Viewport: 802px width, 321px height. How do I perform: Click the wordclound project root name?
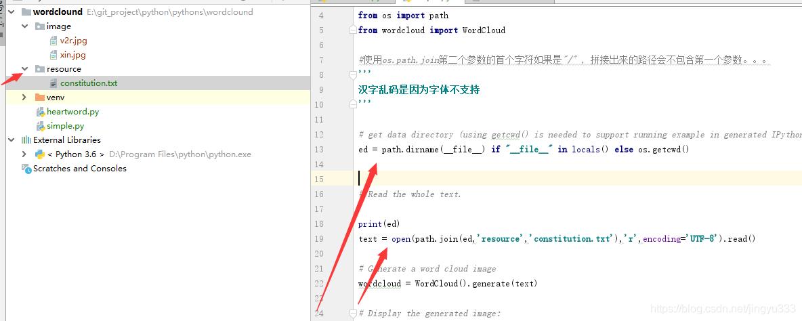[58, 12]
